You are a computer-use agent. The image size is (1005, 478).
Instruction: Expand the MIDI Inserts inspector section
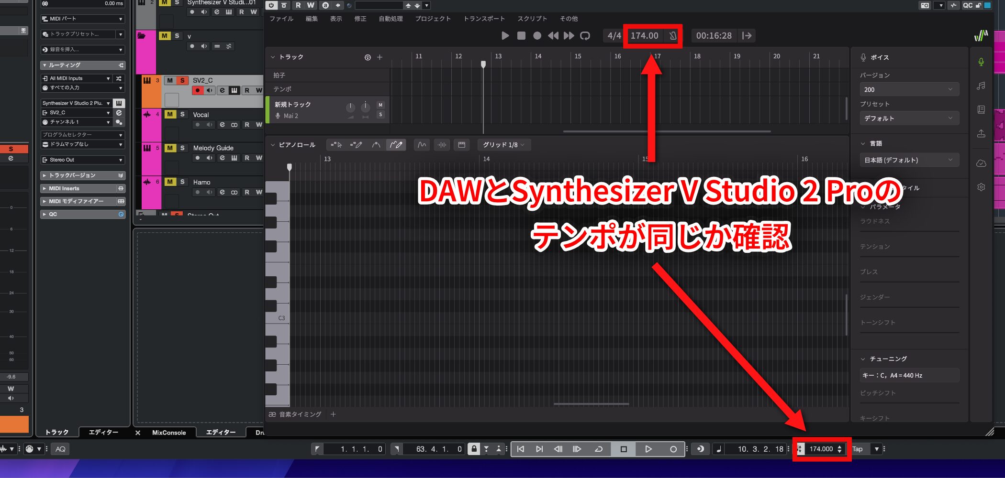[83, 188]
